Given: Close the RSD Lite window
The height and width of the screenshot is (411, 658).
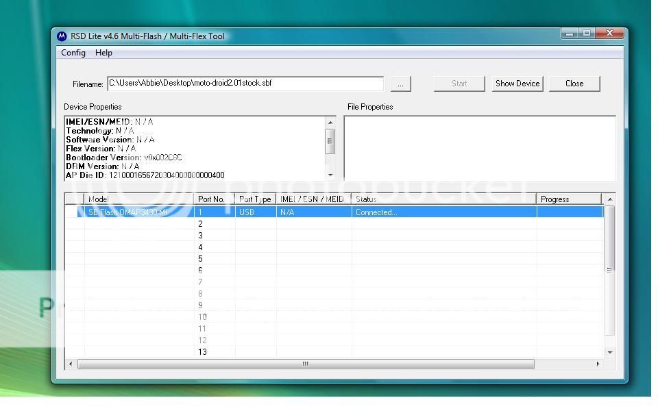Looking at the screenshot, I should coord(609,33).
